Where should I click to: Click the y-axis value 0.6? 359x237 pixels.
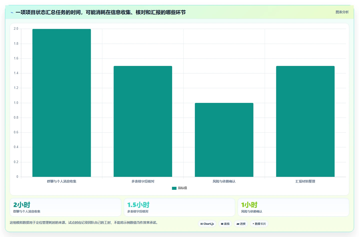16,132
